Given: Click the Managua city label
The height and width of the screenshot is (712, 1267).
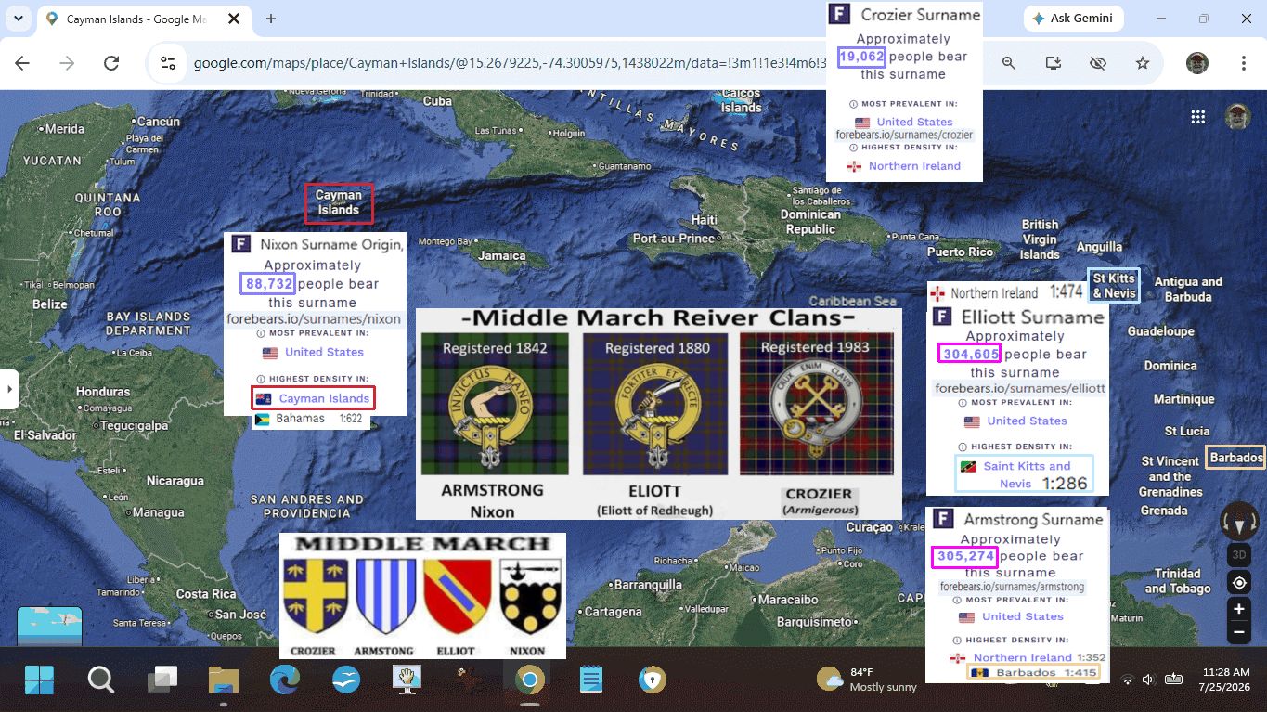Looking at the screenshot, I should coord(158,512).
